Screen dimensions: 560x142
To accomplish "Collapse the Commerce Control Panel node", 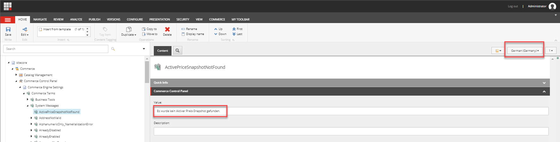I will tap(16, 81).
